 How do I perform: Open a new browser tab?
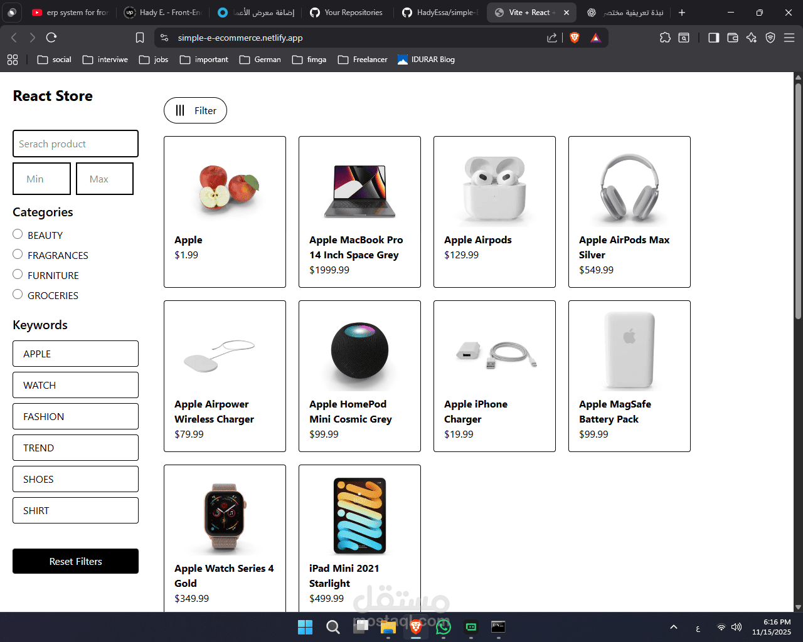[x=682, y=13]
